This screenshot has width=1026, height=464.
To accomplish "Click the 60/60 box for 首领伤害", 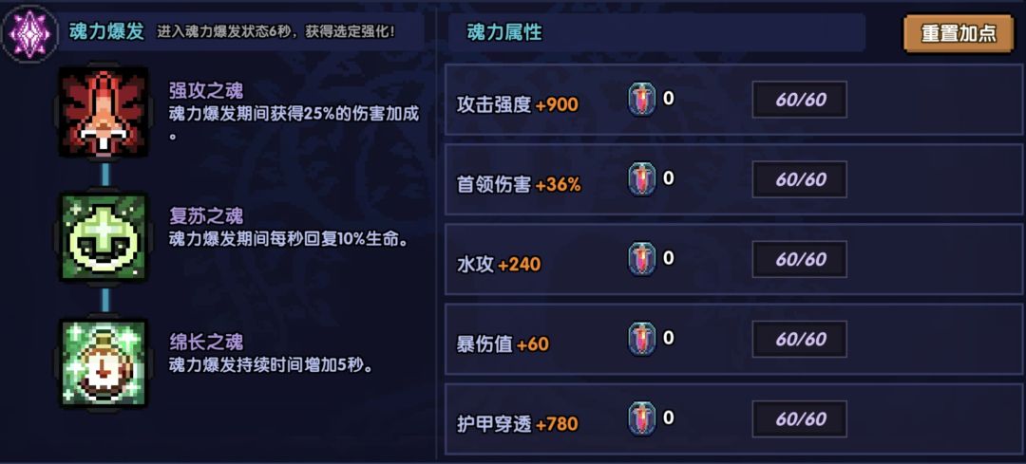I will coord(800,179).
